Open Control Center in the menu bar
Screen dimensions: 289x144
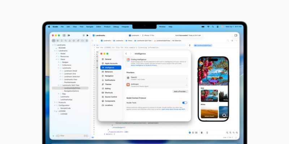coord(218,27)
